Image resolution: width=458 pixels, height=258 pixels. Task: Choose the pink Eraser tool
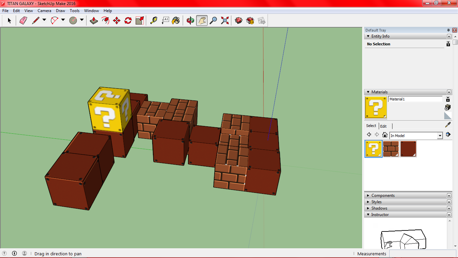(23, 21)
